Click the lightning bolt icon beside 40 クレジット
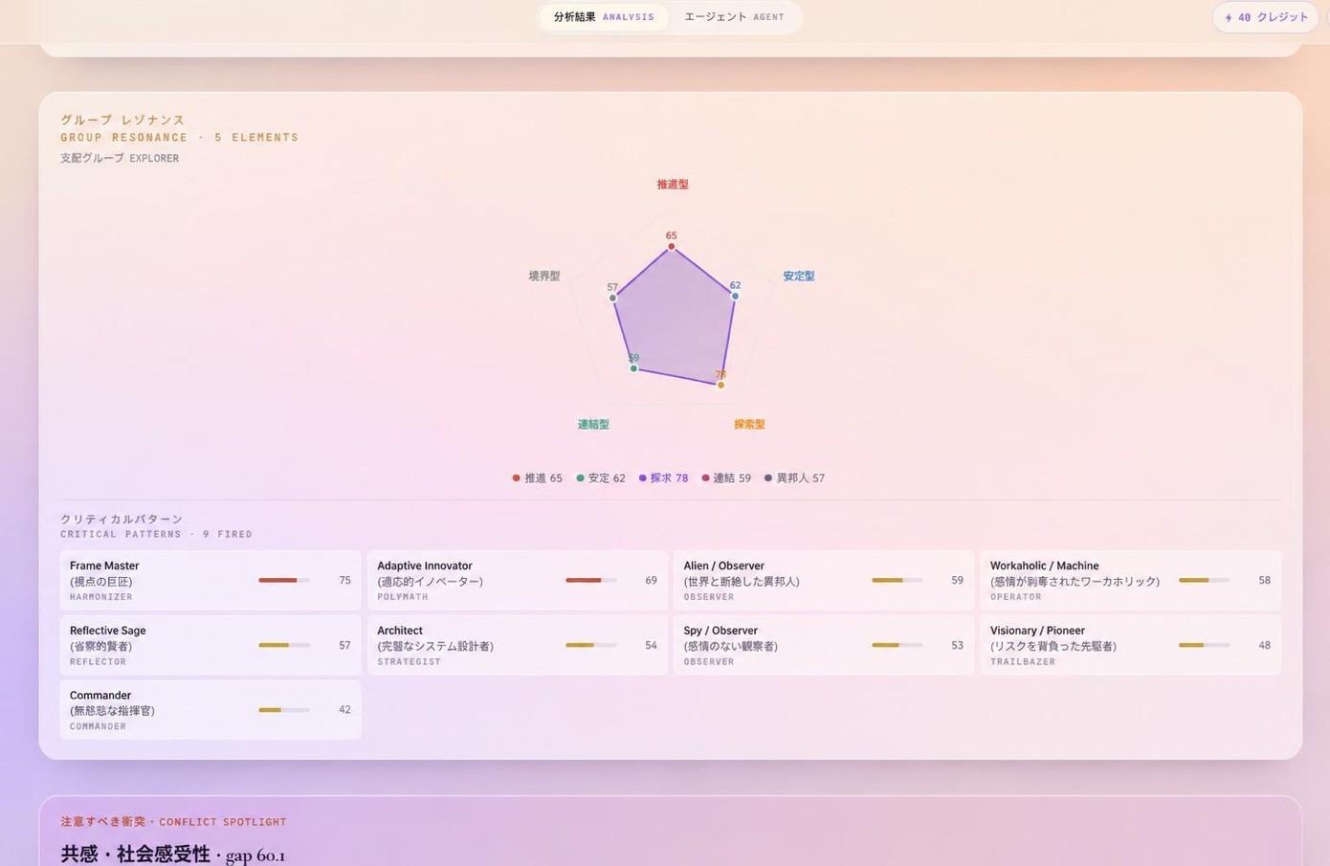The width and height of the screenshot is (1330, 866). (1229, 17)
